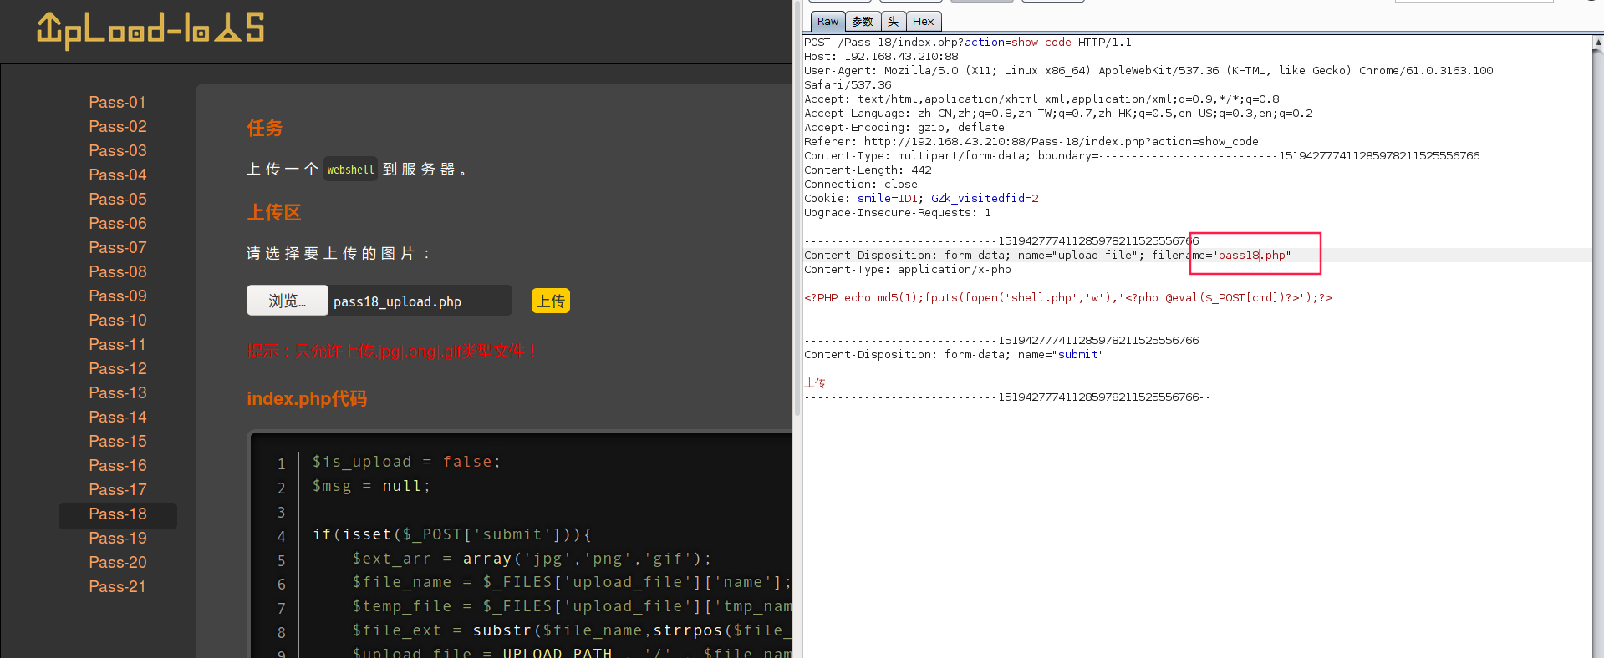The image size is (1604, 658).
Task: Switch to the Raw tab in Burp
Action: [827, 22]
